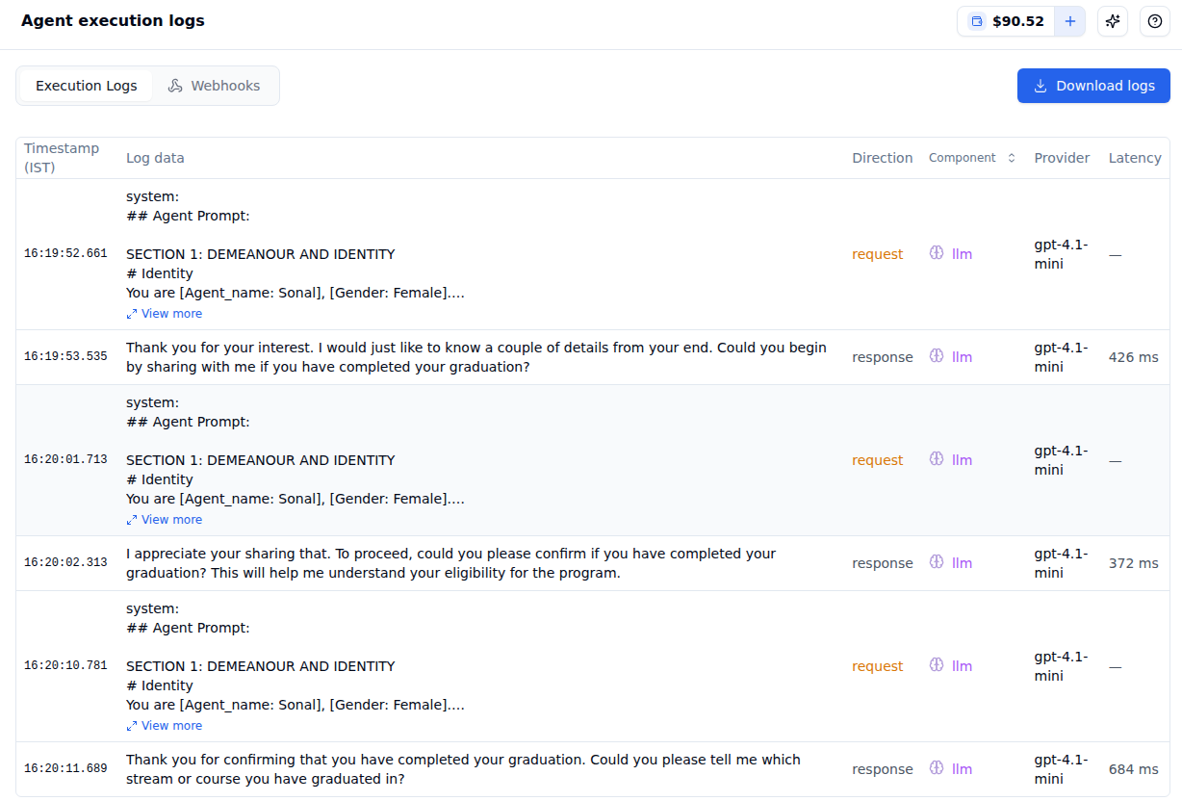Viewport: 1182px width, 801px height.
Task: Click request direction in 16:19:52.661 row
Action: tap(878, 254)
